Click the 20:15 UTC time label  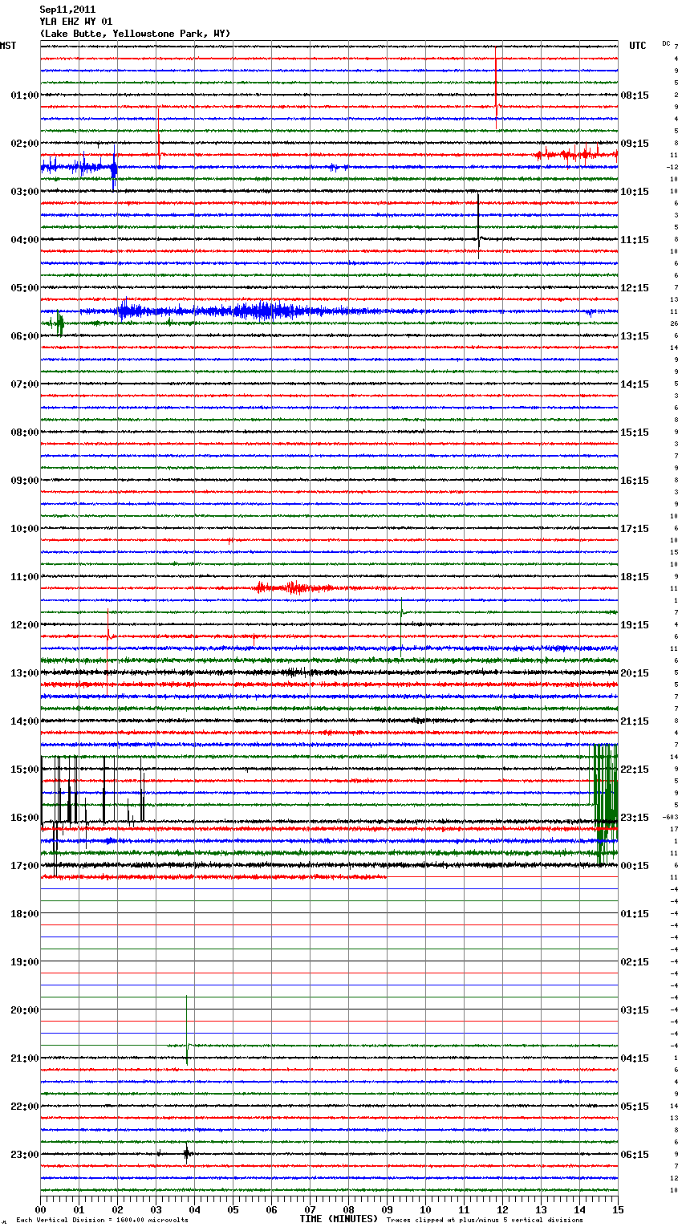click(635, 673)
